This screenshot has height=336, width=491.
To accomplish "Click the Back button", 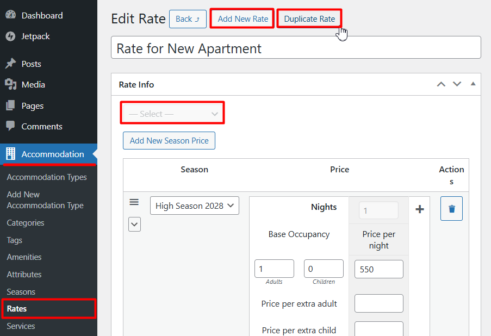I will point(188,19).
